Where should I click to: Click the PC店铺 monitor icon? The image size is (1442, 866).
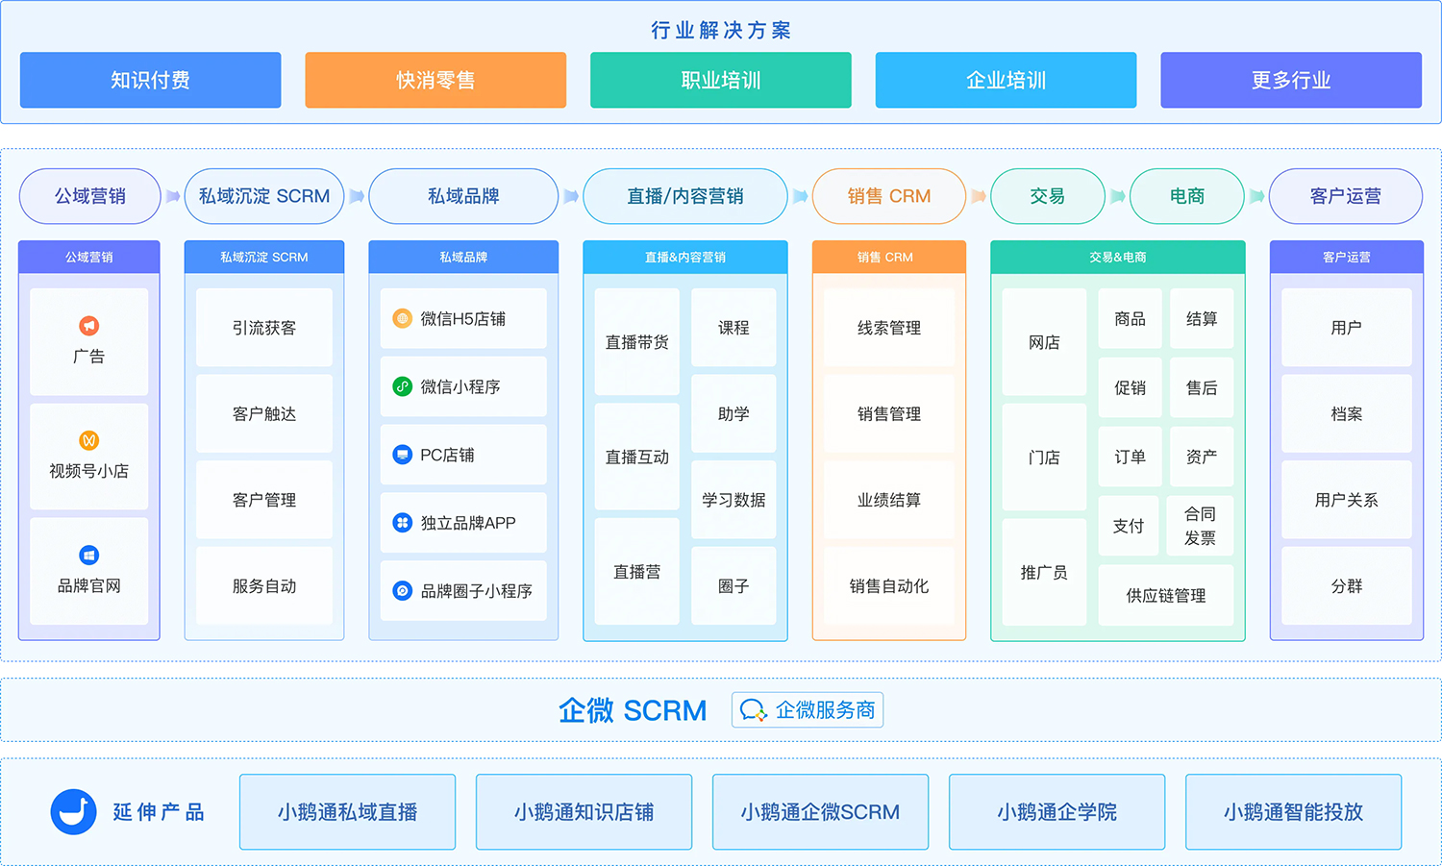pyautogui.click(x=403, y=455)
